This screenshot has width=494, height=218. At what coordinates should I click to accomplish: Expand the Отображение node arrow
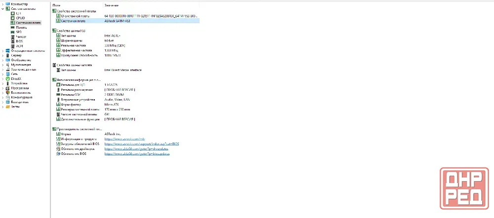point(3,60)
